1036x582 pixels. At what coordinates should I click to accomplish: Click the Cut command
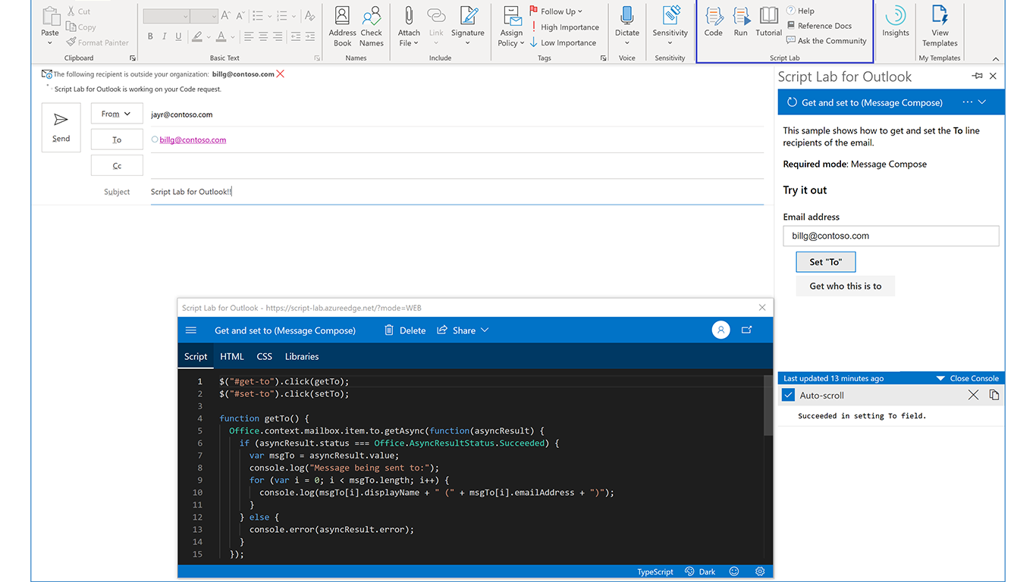pos(78,11)
